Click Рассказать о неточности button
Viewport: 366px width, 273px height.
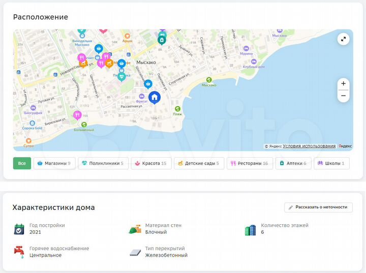click(318, 207)
